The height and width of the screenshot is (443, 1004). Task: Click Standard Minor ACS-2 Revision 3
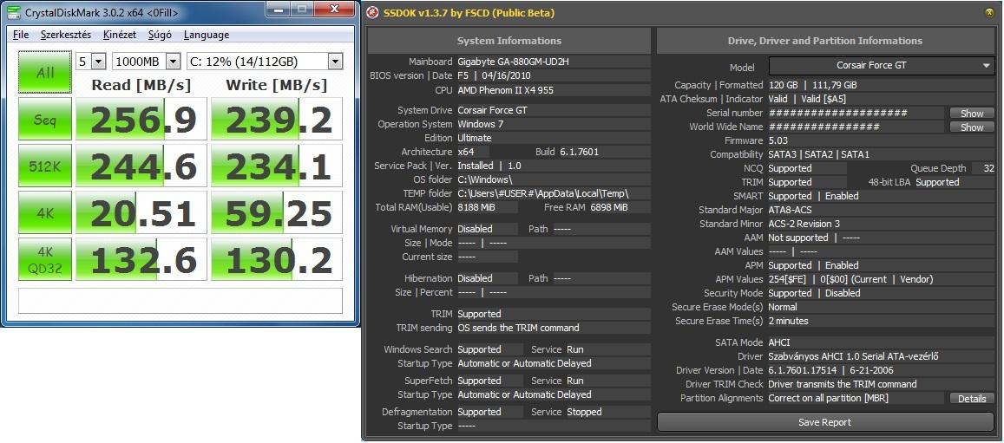tap(804, 224)
